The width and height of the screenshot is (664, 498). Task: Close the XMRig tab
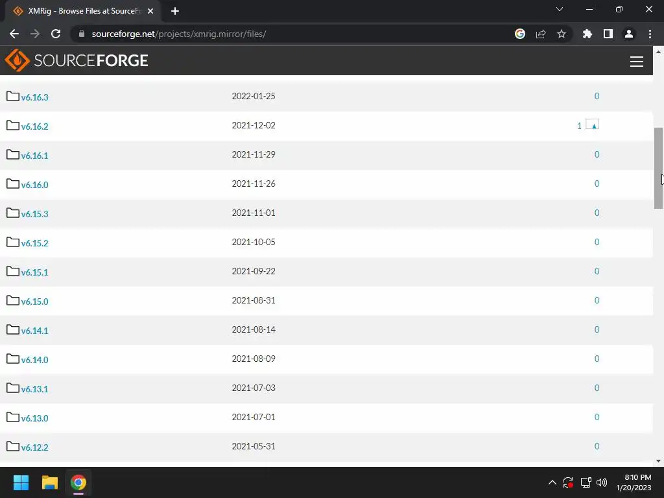150,11
